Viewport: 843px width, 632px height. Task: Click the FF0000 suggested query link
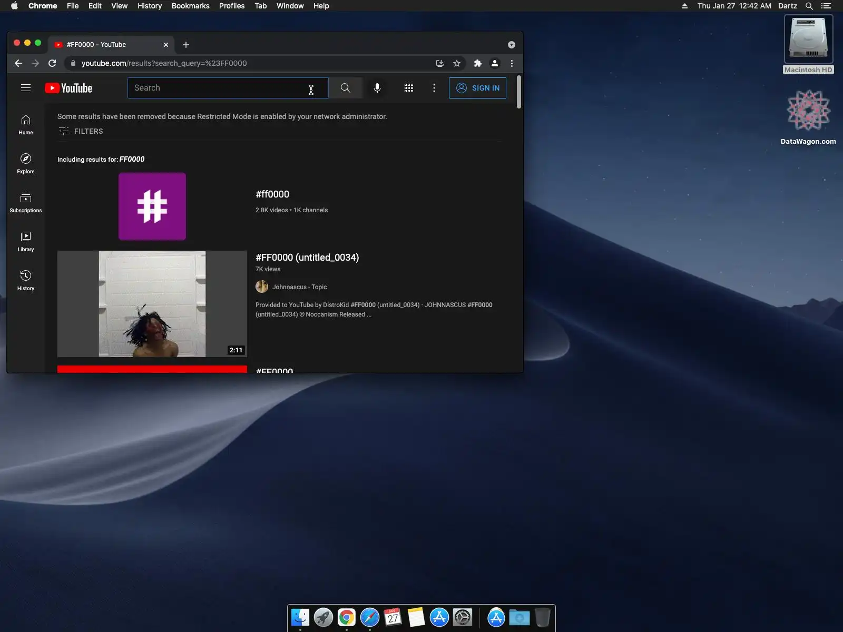tap(132, 159)
